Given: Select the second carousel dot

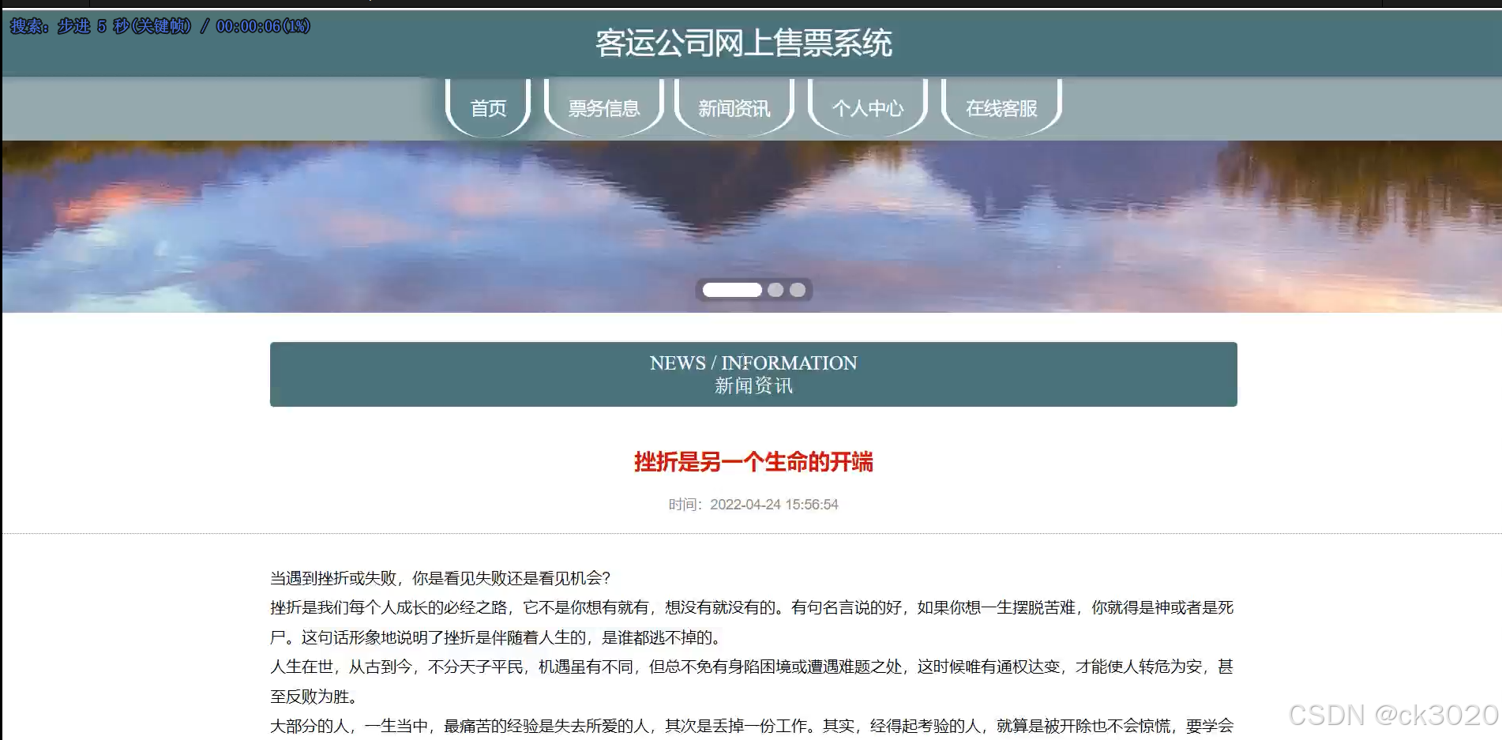Looking at the screenshot, I should click(776, 290).
